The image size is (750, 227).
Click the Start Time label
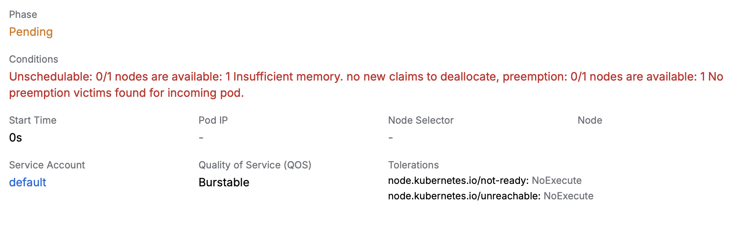click(33, 120)
